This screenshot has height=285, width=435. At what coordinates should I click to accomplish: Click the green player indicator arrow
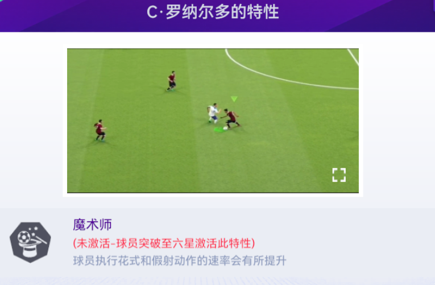(x=234, y=99)
